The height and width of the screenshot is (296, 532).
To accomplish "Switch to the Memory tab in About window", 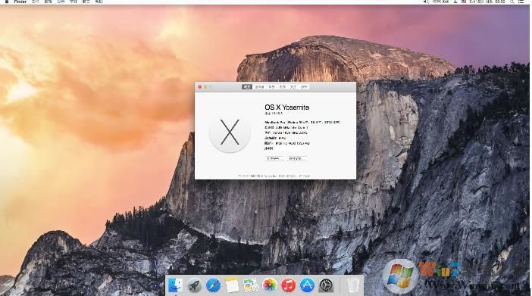I will coord(282,87).
